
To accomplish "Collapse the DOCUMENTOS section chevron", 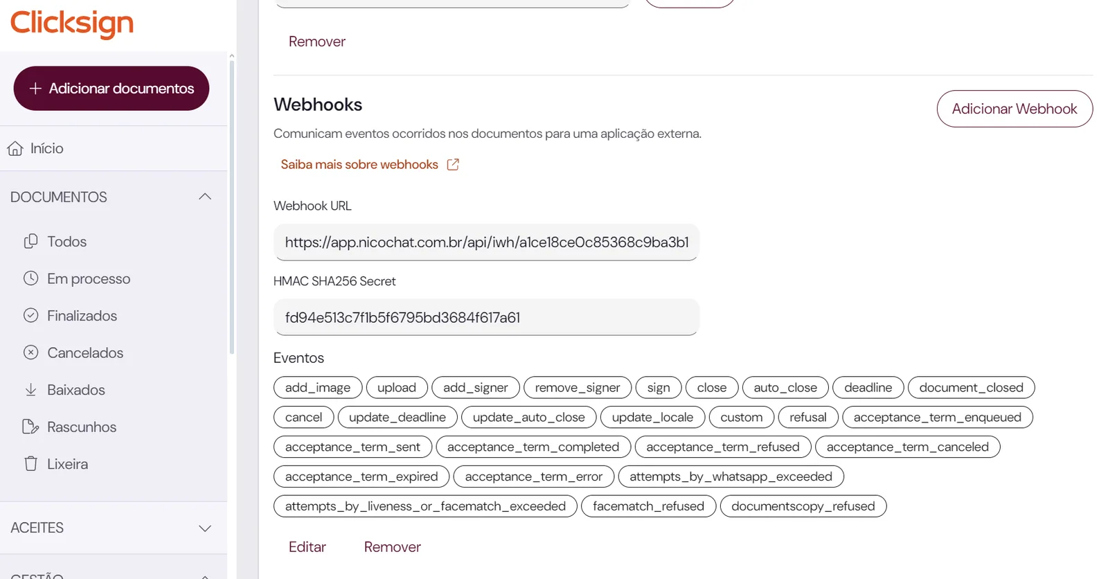I will click(x=205, y=197).
